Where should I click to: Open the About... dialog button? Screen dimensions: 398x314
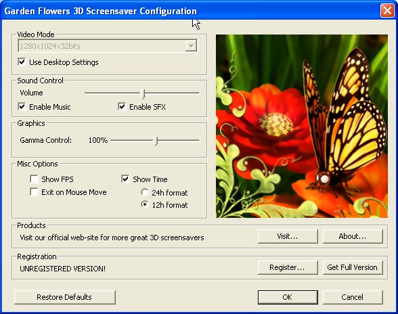353,236
